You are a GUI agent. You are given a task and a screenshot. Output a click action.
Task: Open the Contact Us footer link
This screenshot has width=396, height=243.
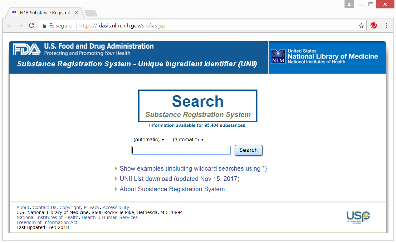point(44,207)
